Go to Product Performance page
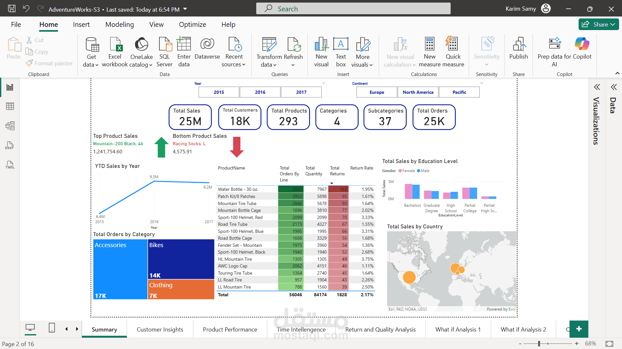This screenshot has width=622, height=349. click(x=230, y=329)
